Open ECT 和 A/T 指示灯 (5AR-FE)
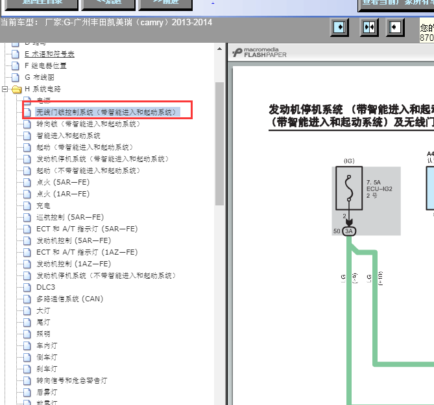Image resolution: width=434 pixels, height=405 pixels. pyautogui.click(x=87, y=229)
